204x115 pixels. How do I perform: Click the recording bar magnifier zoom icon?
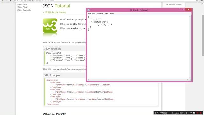click(158, 113)
